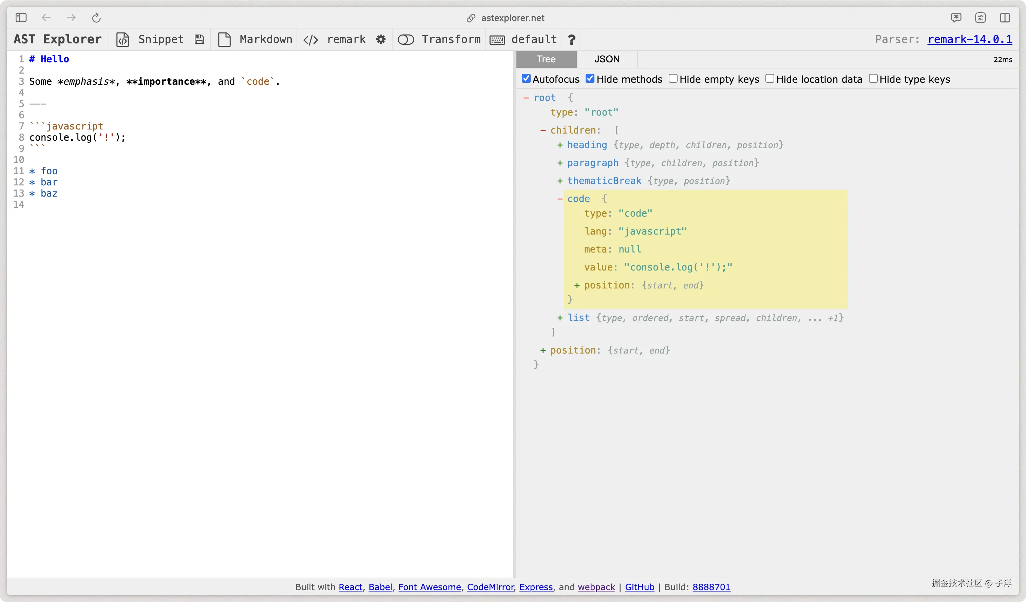1026x602 pixels.
Task: Expand the heading node in tree
Action: (x=560, y=145)
